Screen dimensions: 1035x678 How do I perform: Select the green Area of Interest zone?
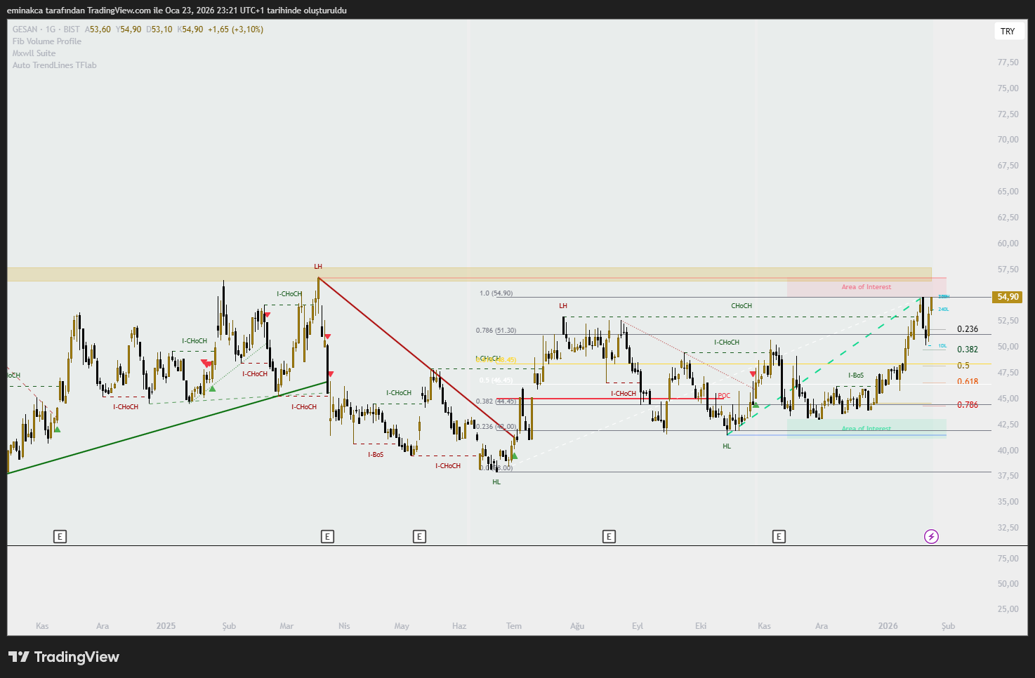[866, 428]
